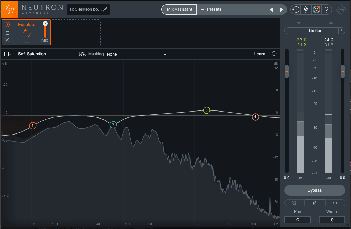Click the iZotope logo at top right
The height and width of the screenshot is (229, 351).
[341, 10]
